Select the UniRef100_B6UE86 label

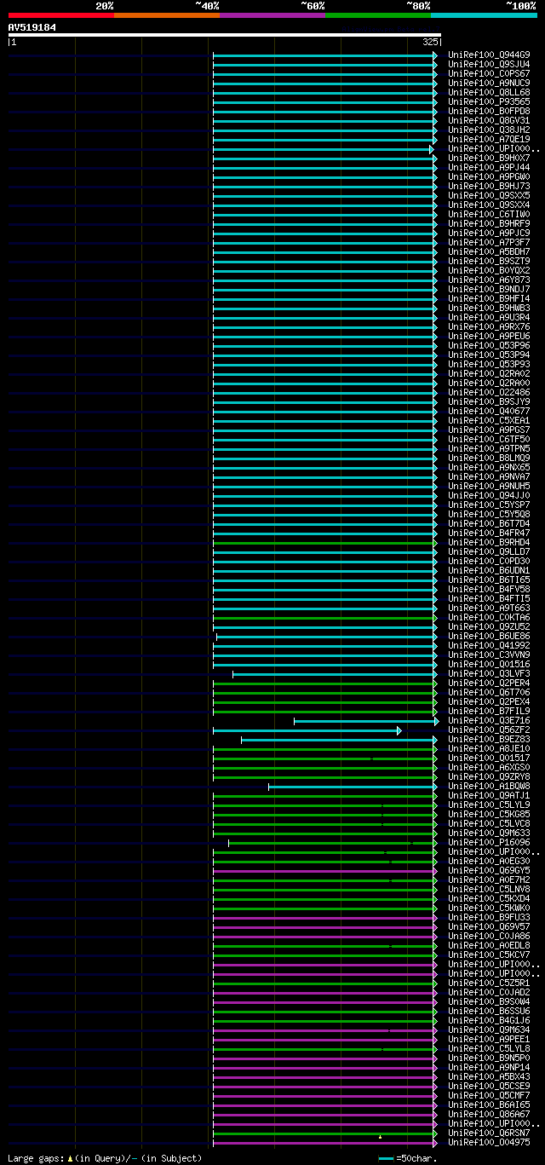(x=489, y=636)
